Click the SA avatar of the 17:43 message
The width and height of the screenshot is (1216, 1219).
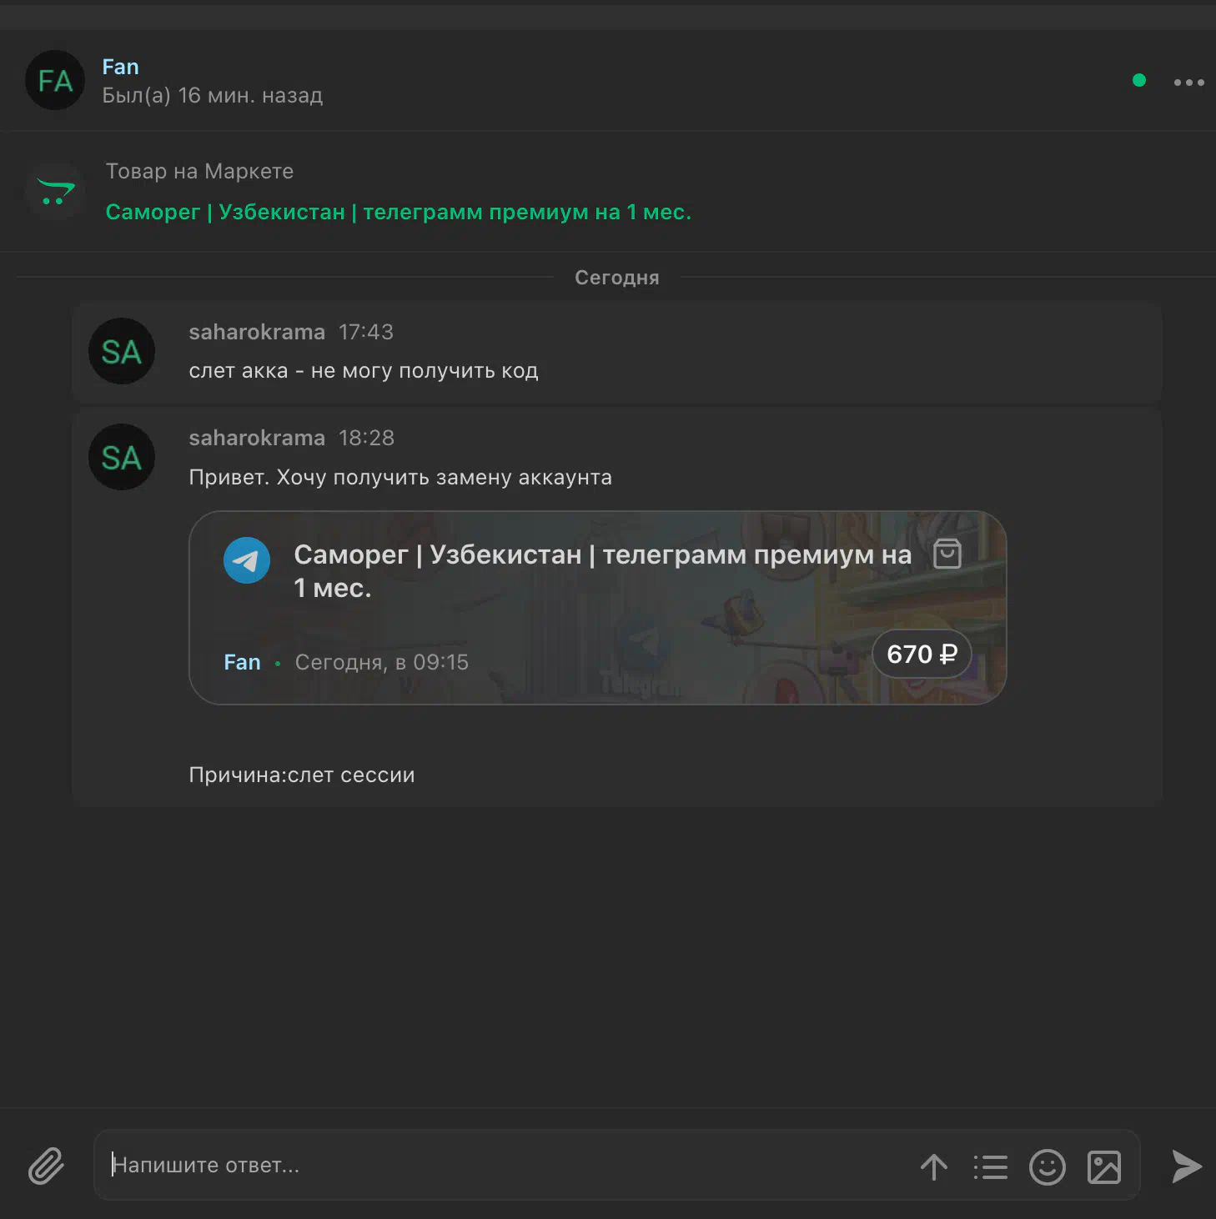[122, 351]
